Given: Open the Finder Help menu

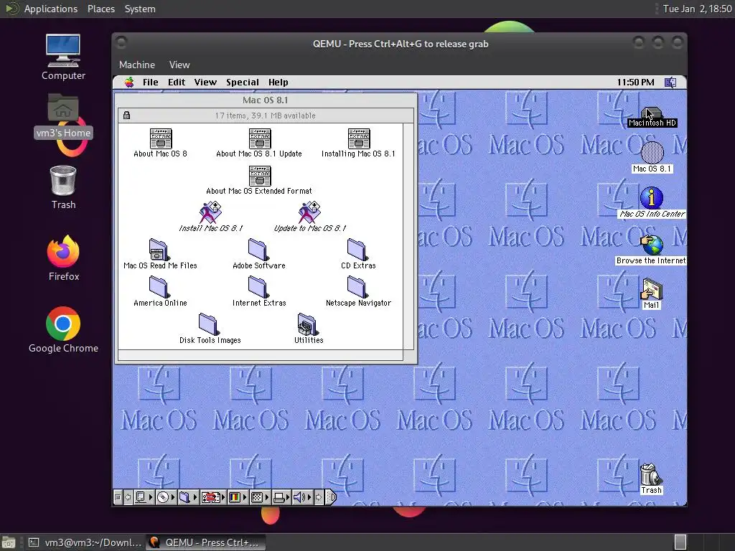Looking at the screenshot, I should tap(278, 83).
